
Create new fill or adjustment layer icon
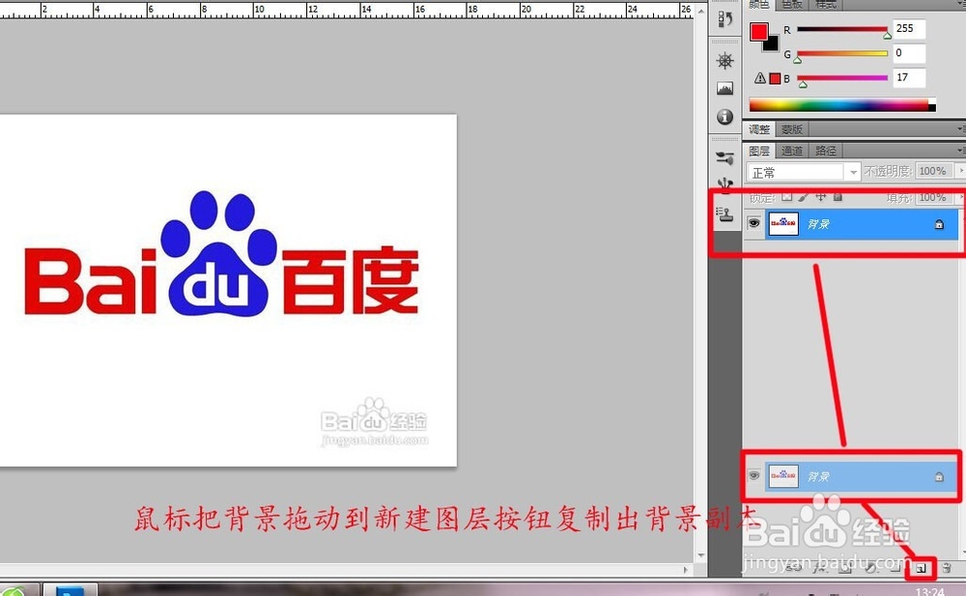coord(870,568)
